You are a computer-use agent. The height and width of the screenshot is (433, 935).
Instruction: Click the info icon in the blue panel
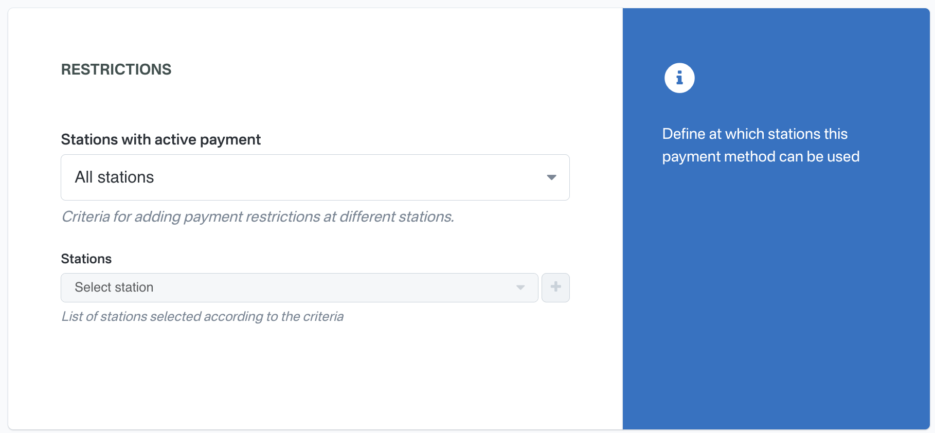click(x=679, y=78)
